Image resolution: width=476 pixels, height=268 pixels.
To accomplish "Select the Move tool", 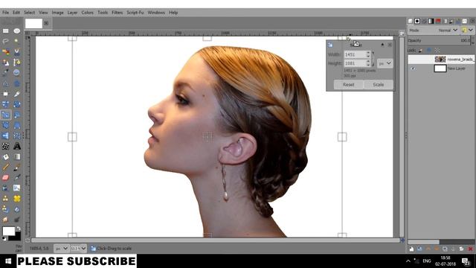I will (17, 83).
